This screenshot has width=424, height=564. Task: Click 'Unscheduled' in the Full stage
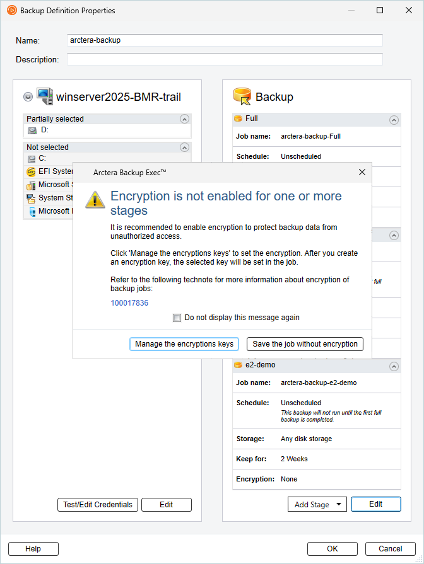coord(301,157)
